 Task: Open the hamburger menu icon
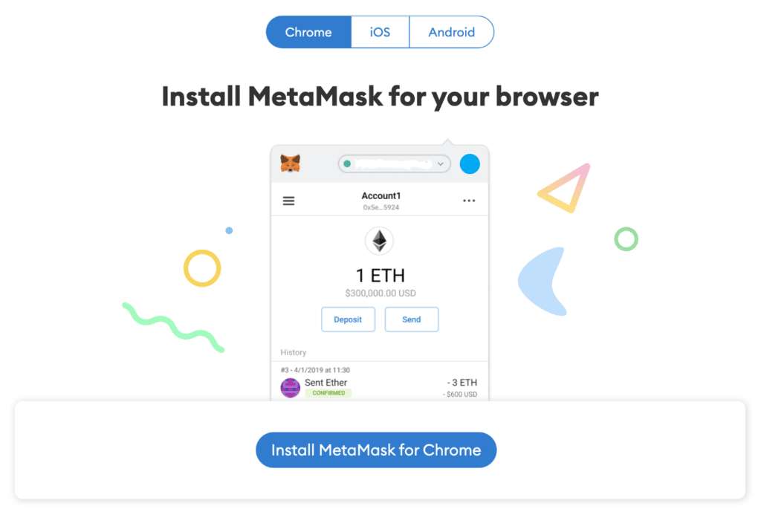289,201
